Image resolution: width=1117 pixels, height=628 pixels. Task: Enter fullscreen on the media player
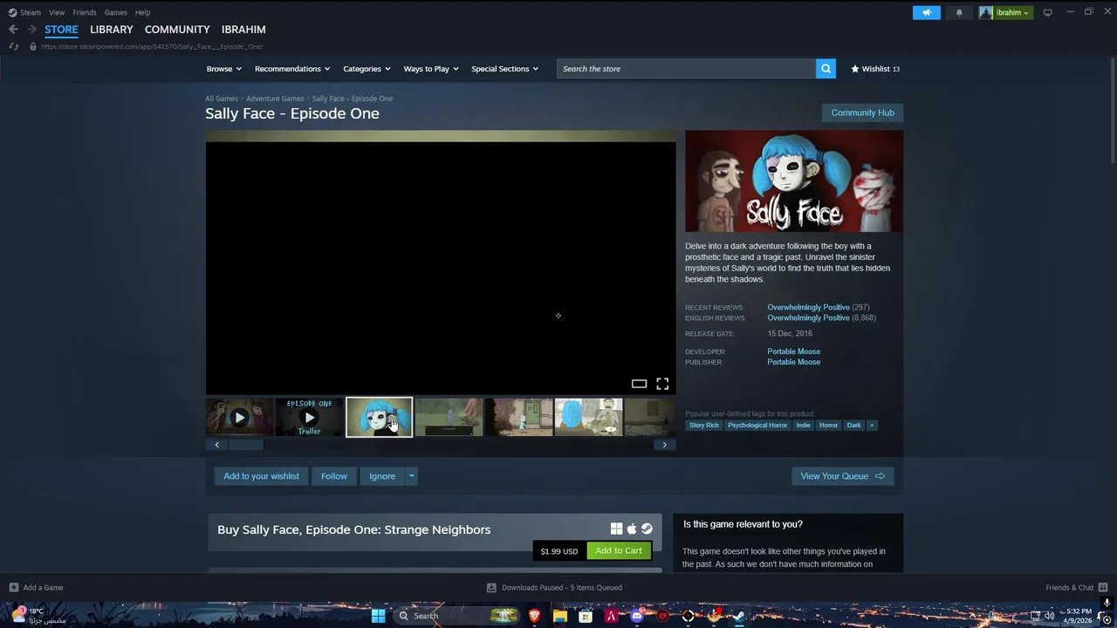(x=662, y=384)
